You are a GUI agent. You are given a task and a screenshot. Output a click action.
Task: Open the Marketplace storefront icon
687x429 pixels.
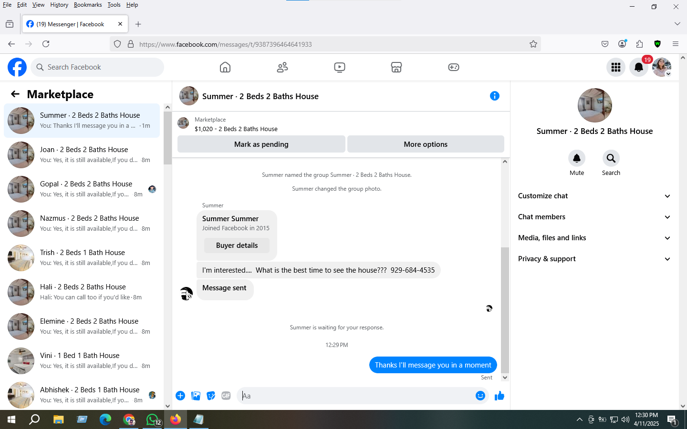[x=396, y=67]
